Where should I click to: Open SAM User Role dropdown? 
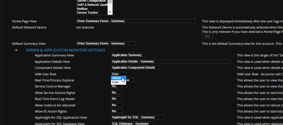(x=118, y=74)
